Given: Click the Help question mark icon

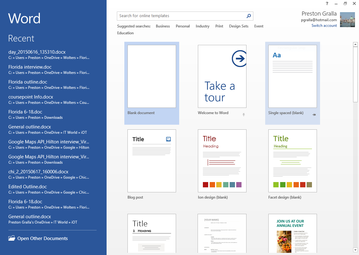Looking at the screenshot, I should click(327, 3).
